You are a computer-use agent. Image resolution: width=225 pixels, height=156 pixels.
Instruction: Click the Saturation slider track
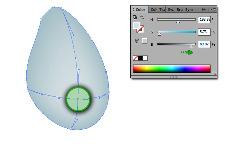click(176, 32)
